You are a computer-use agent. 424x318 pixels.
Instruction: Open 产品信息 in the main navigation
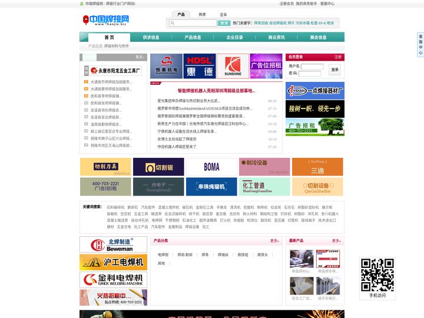[x=193, y=37]
